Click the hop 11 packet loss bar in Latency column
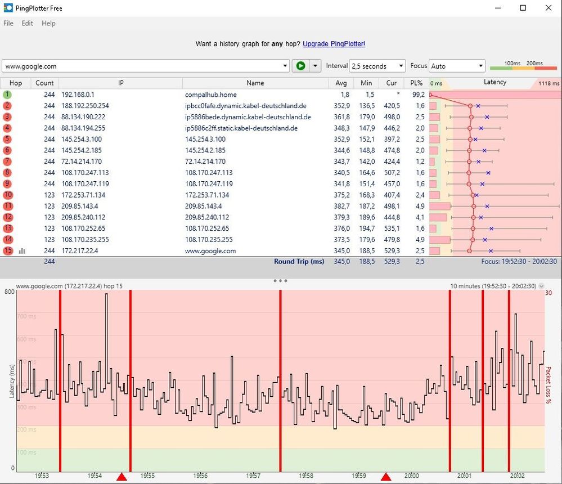The image size is (562, 484). pos(440,206)
